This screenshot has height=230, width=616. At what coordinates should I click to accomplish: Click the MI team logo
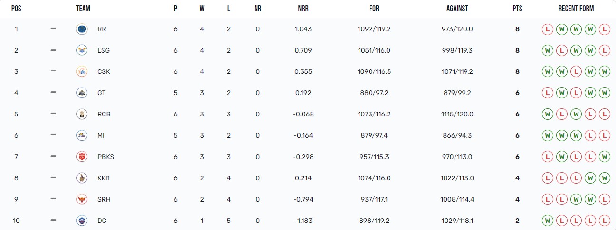coord(82,135)
